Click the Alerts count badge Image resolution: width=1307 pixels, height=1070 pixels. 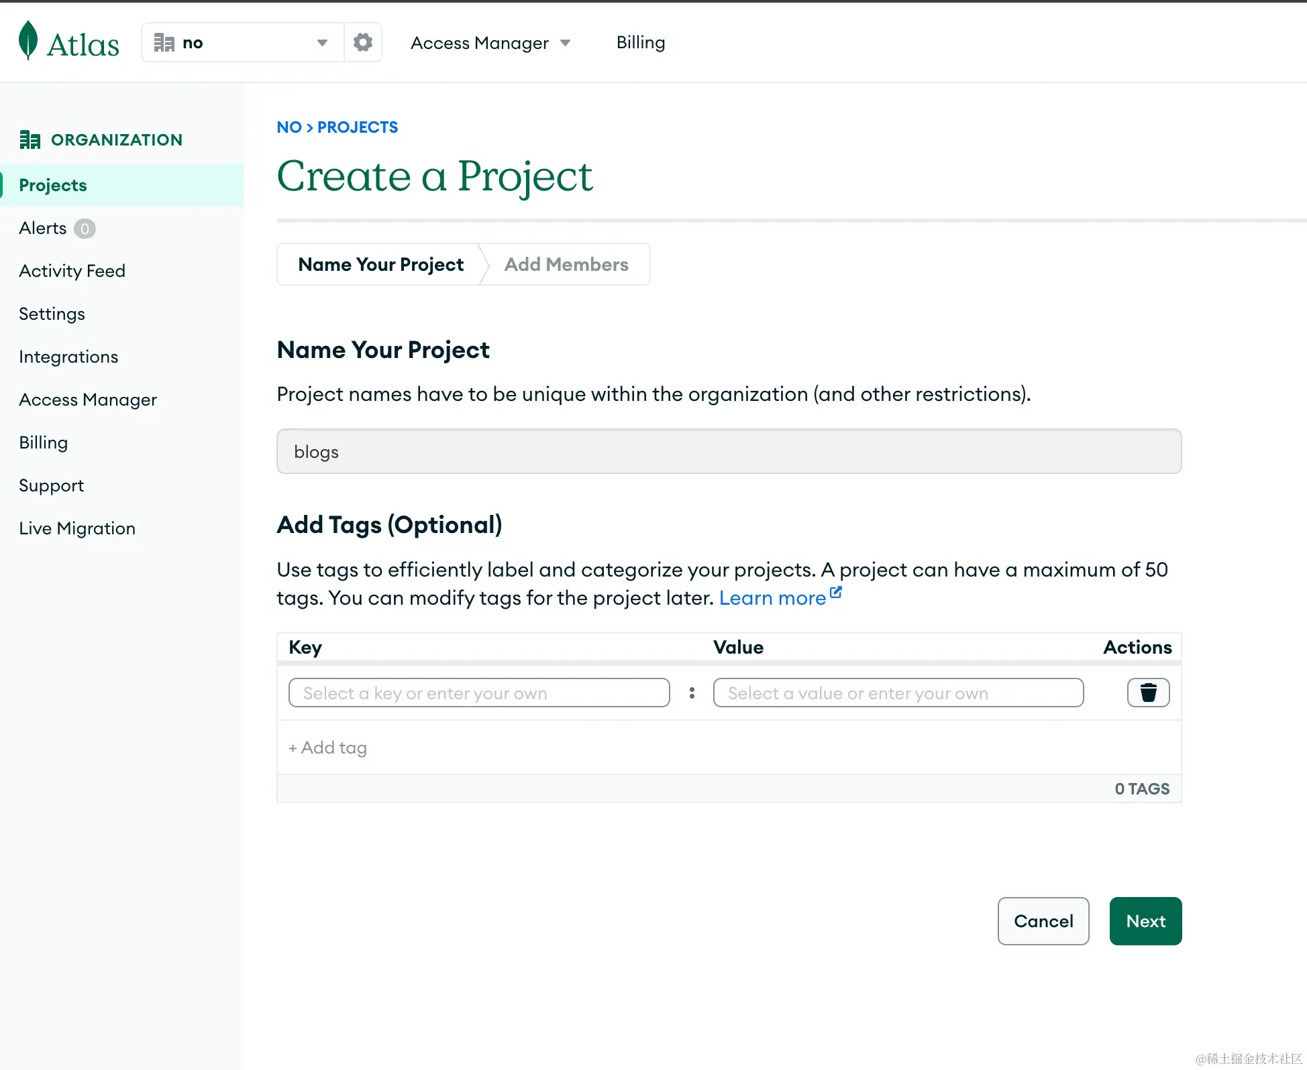tap(85, 229)
